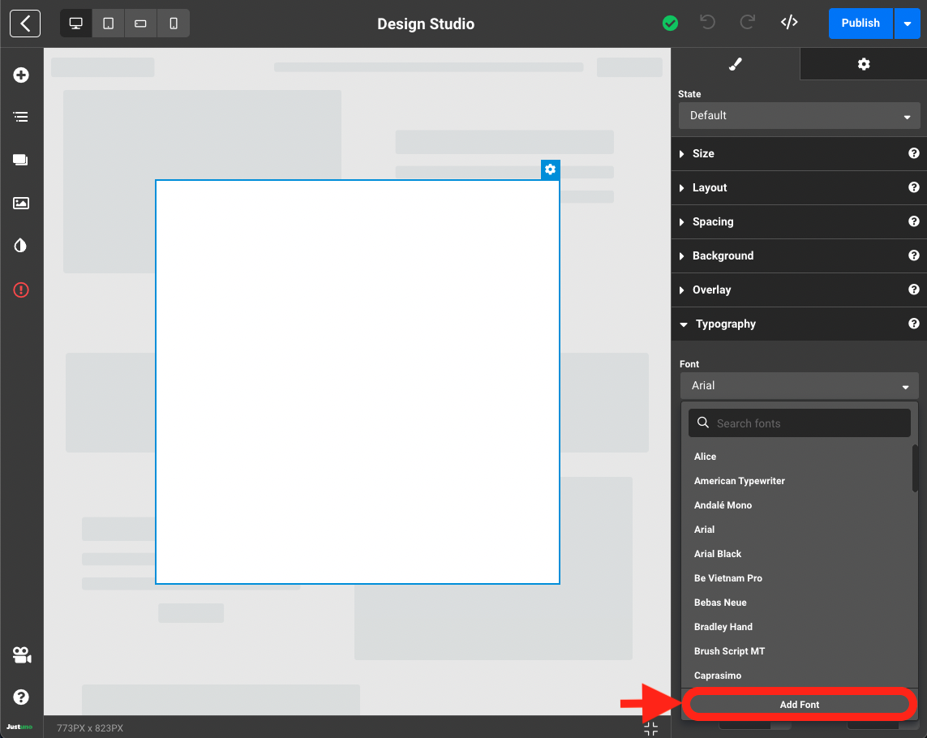
Task: Open the code editor icon
Action: (x=789, y=23)
